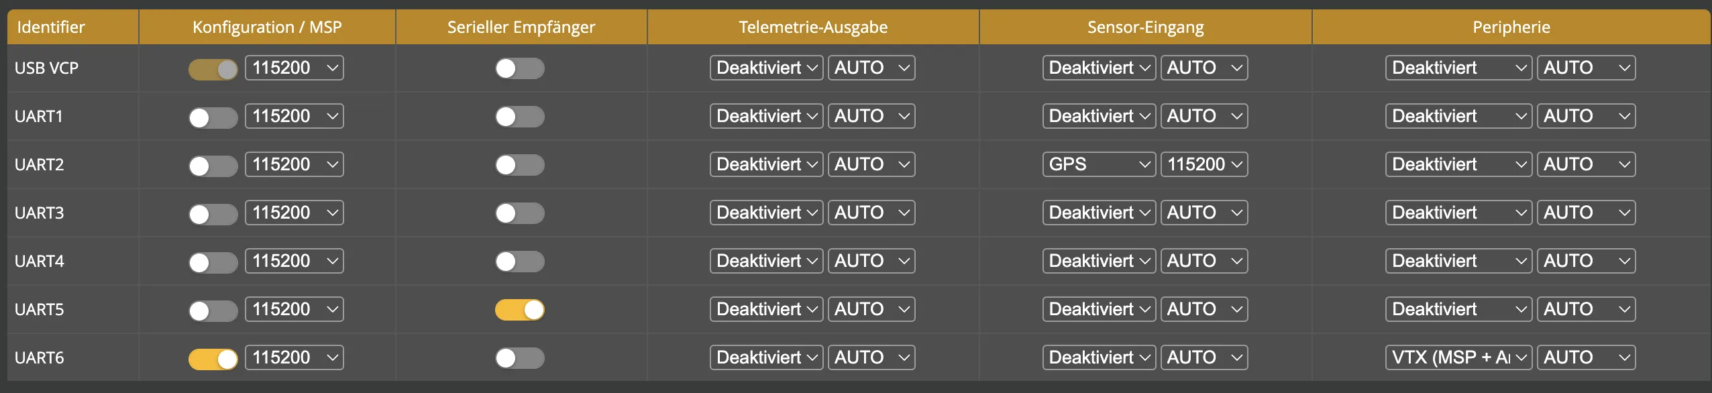The height and width of the screenshot is (393, 1712).
Task: Open USB VCP peripheral AUTO baud dropdown
Action: coord(1587,68)
